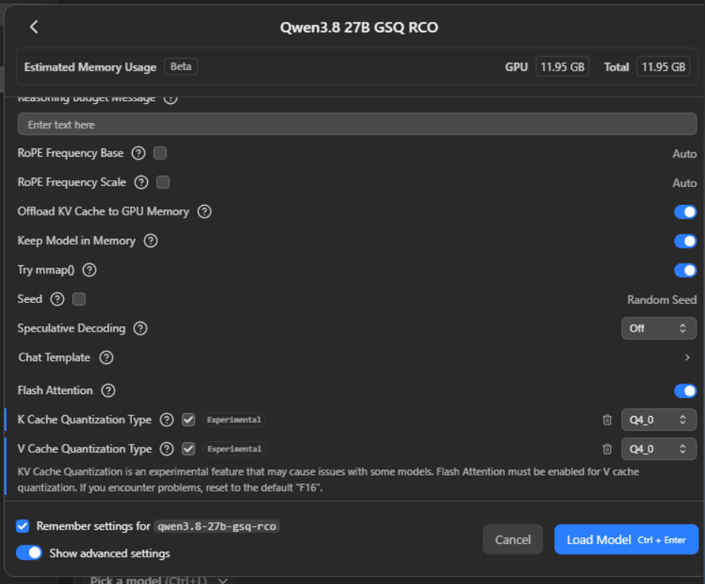Open help for K Cache Quantization Type

click(x=167, y=420)
